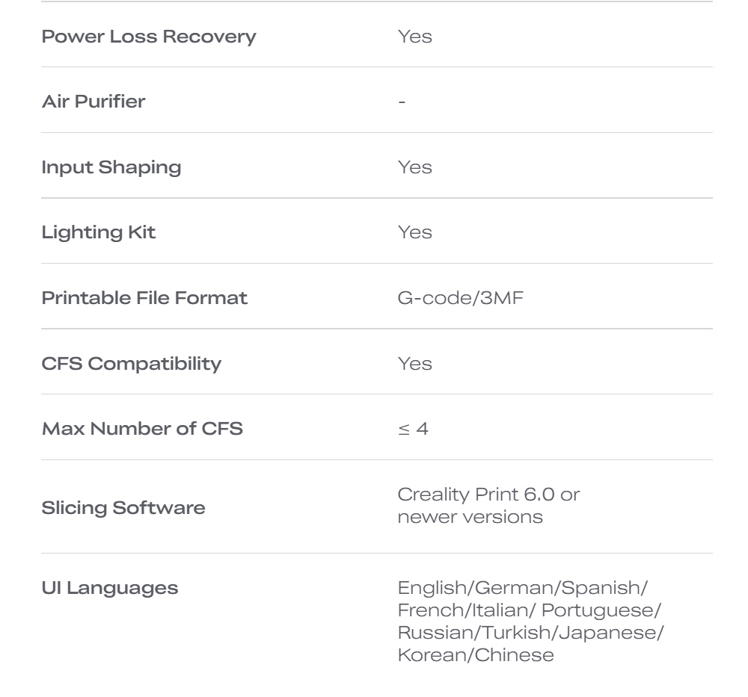Click the Input Shaping label
The height and width of the screenshot is (697, 748).
click(111, 167)
